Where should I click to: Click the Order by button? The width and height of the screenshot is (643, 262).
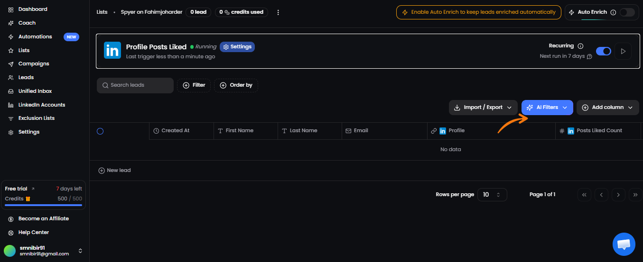click(x=236, y=85)
